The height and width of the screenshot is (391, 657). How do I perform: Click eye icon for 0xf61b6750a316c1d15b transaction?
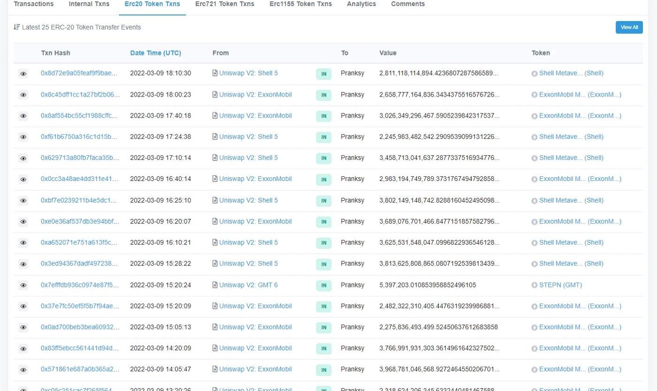pos(23,137)
